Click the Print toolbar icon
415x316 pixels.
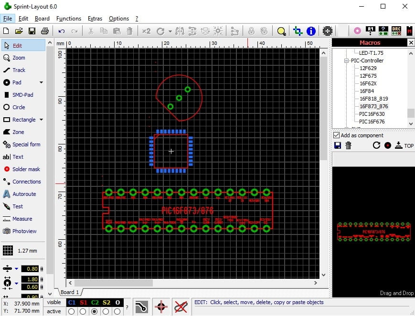45,31
